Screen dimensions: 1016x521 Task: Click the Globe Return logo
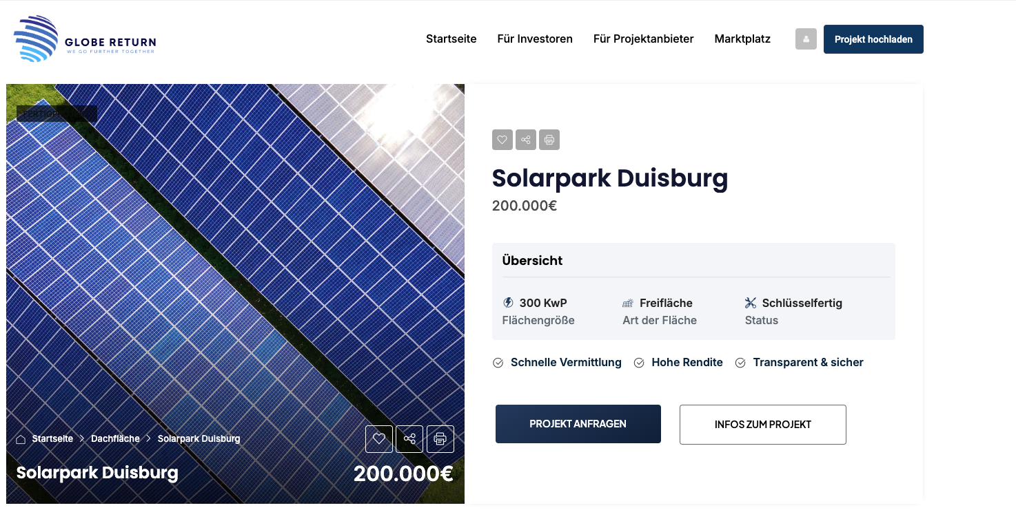85,39
